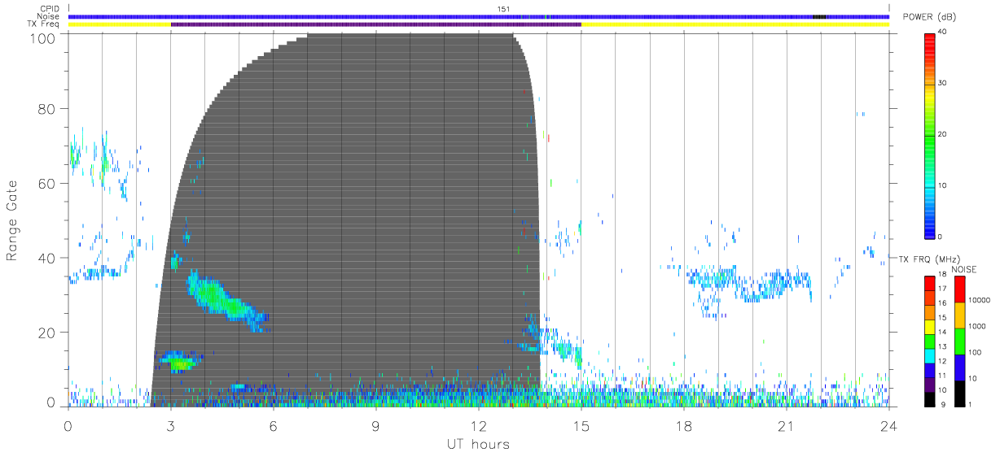Click the UT hours axis title
Image resolution: width=1000 pixels, height=461 pixels.
point(477,445)
